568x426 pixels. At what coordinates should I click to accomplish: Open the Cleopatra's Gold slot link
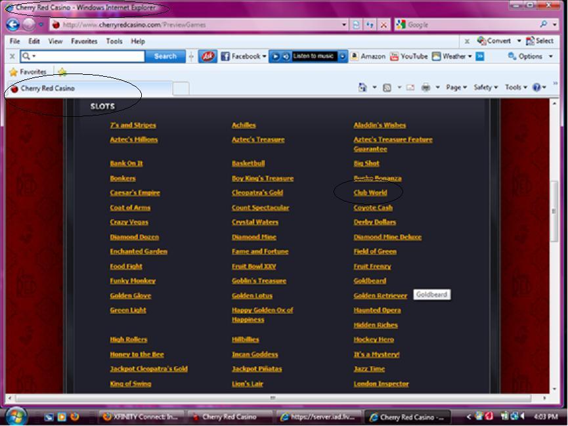click(x=257, y=193)
